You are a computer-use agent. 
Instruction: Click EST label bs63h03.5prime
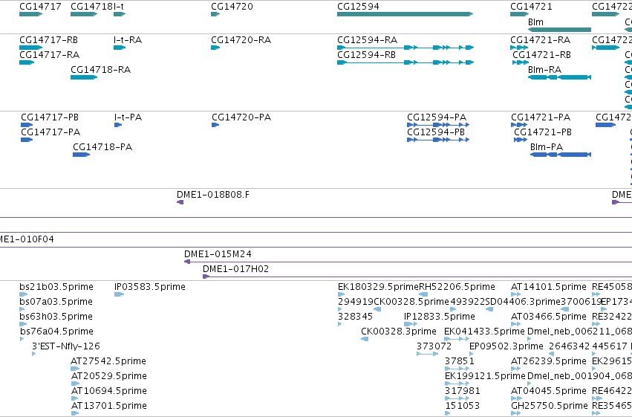tap(56, 317)
